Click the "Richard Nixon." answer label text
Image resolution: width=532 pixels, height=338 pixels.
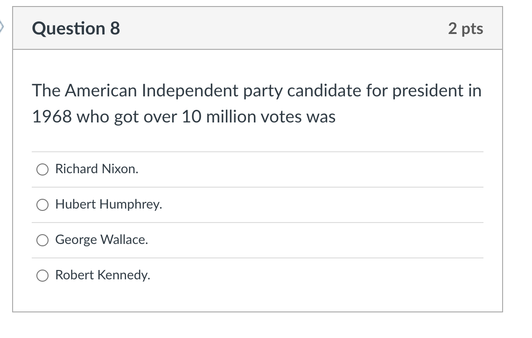click(x=97, y=169)
